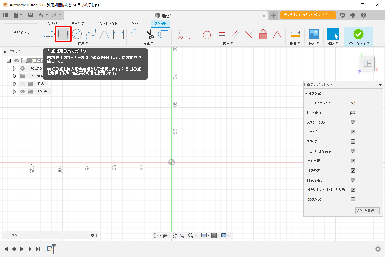Viewport: 385px width, 257px height.
Task: Switch to the サーフェス tab
Action: pyautogui.click(x=78, y=24)
